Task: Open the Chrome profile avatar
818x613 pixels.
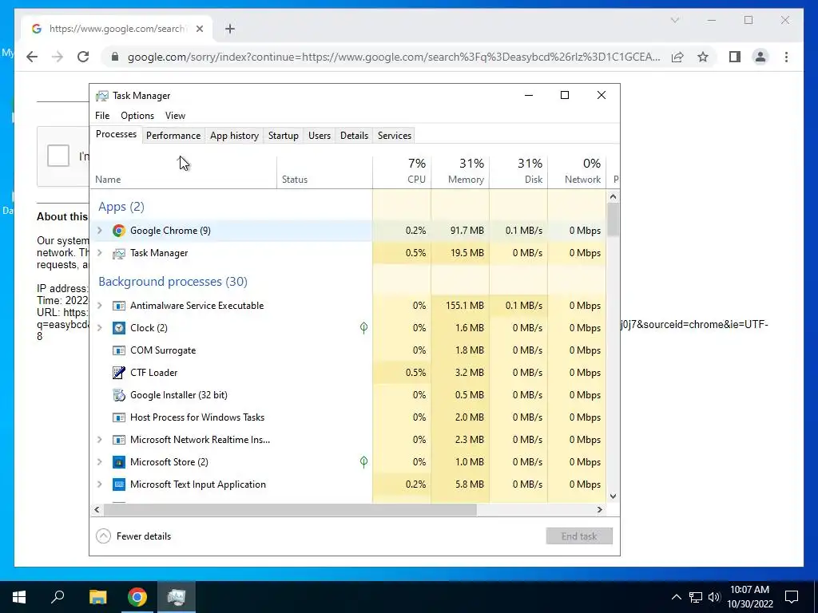Action: pyautogui.click(x=760, y=57)
